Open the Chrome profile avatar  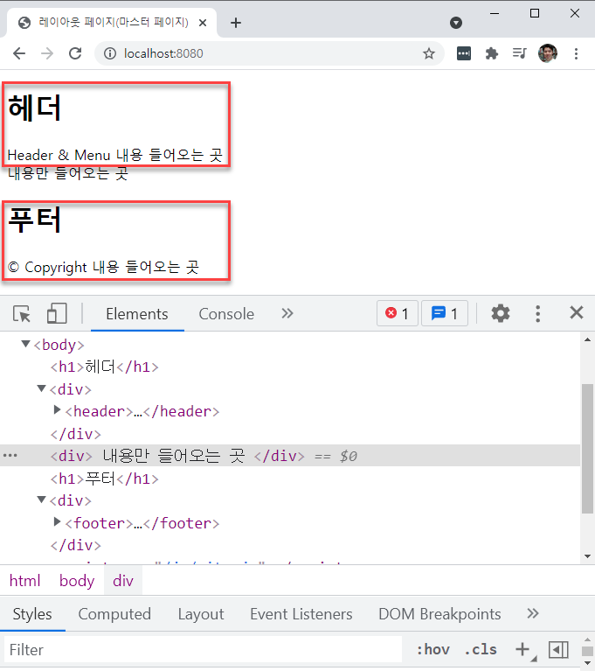[x=548, y=53]
